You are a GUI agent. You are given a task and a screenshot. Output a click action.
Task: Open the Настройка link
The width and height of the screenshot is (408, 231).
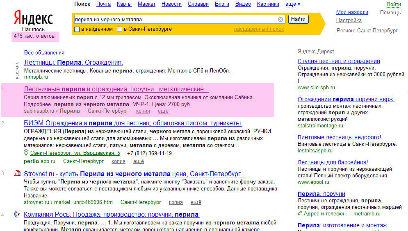(349, 20)
